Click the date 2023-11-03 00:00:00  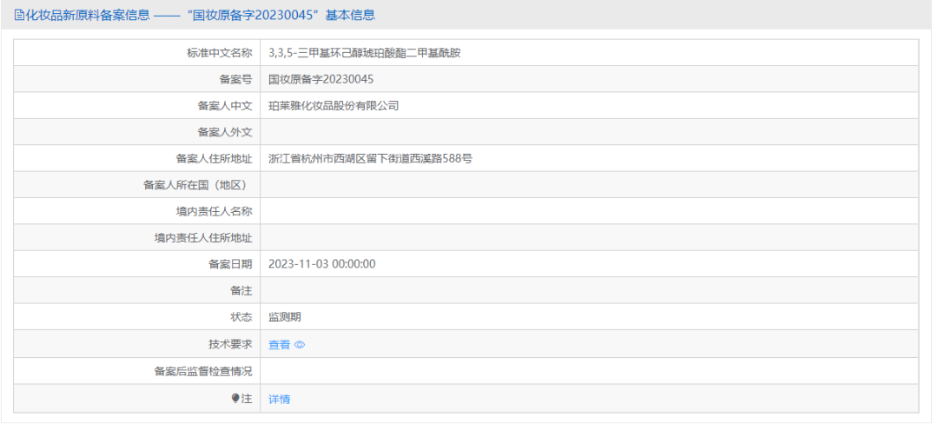tap(322, 264)
